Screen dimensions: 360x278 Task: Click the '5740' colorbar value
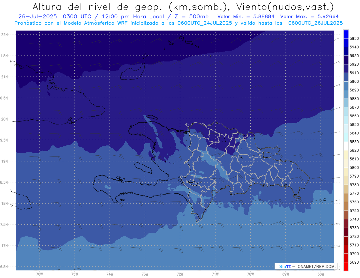tap(354, 219)
